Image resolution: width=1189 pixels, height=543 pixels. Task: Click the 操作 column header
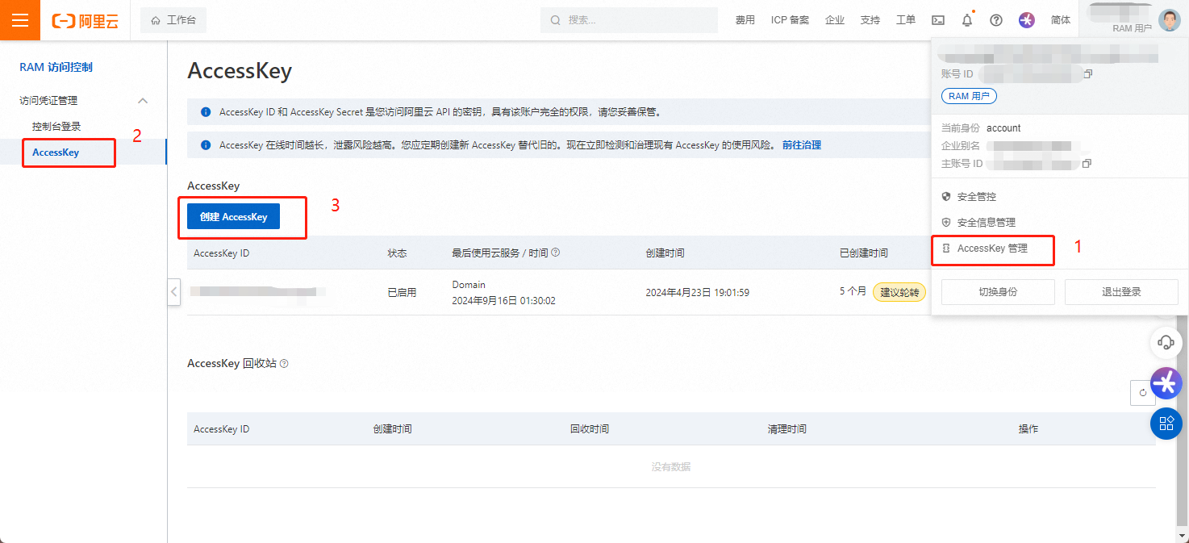(1028, 429)
